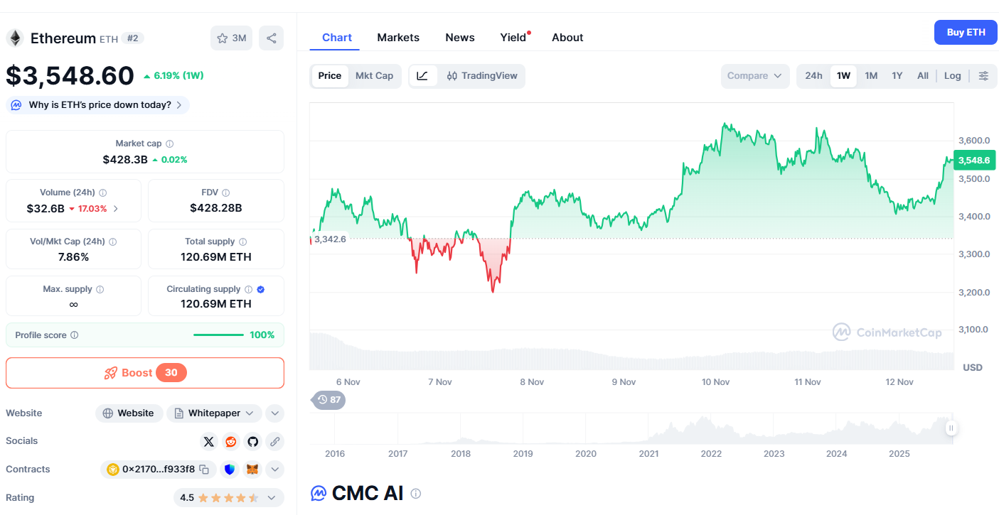
Task: Open the Reddit social icon
Action: click(230, 442)
